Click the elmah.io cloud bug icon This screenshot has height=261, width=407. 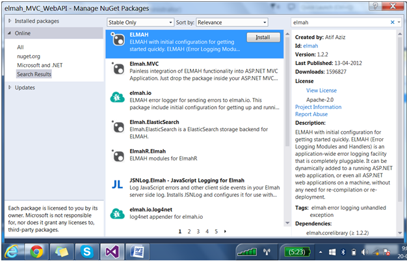point(117,97)
